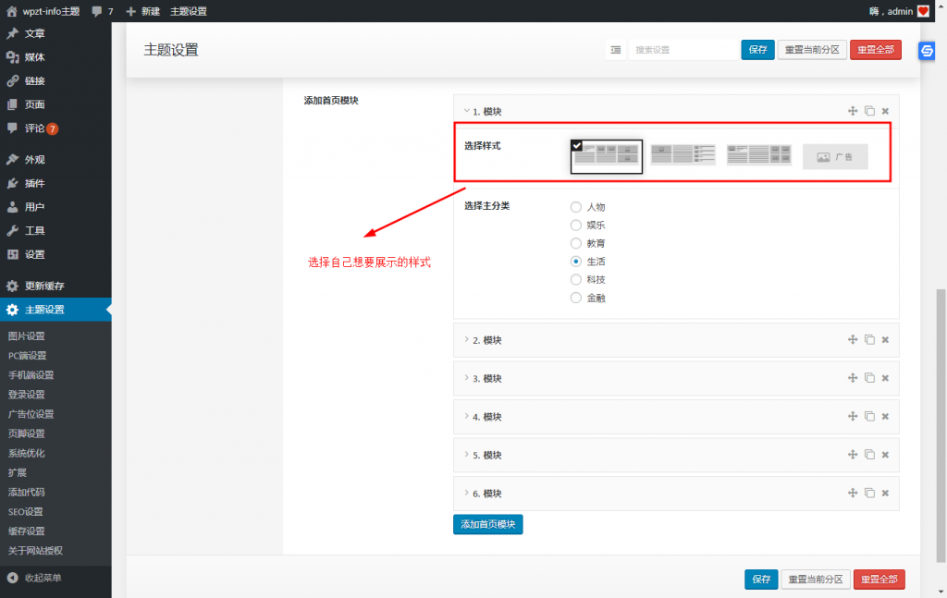Click the top 重置当前分区 button
This screenshot has height=598, width=947.
coord(812,50)
